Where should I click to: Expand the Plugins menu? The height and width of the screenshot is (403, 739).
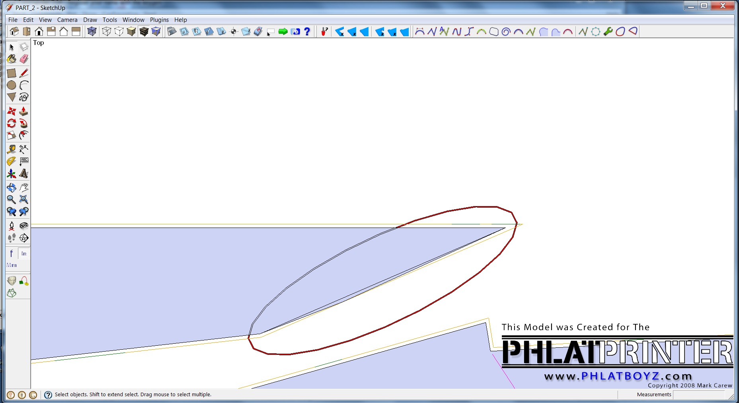159,20
